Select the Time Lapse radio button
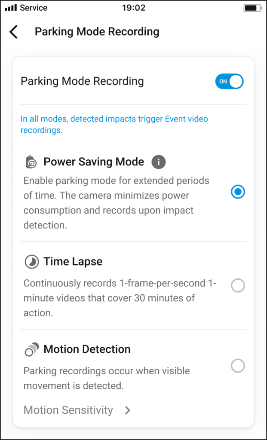 [238, 285]
